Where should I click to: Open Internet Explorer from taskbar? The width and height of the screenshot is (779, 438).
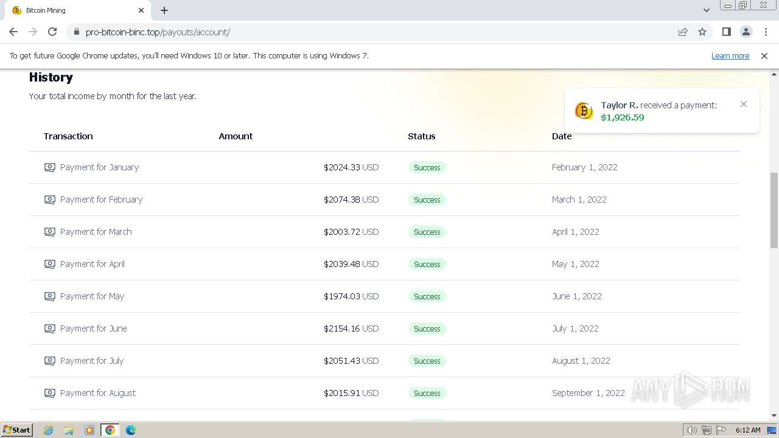click(48, 430)
